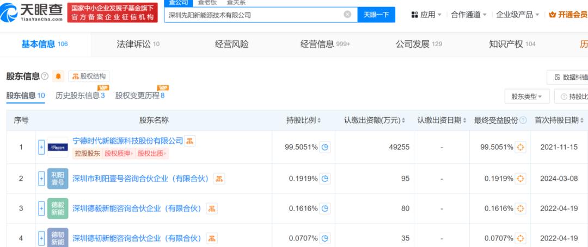Click the orange bell alert icon
The height and width of the screenshot is (247, 588).
pos(58,76)
